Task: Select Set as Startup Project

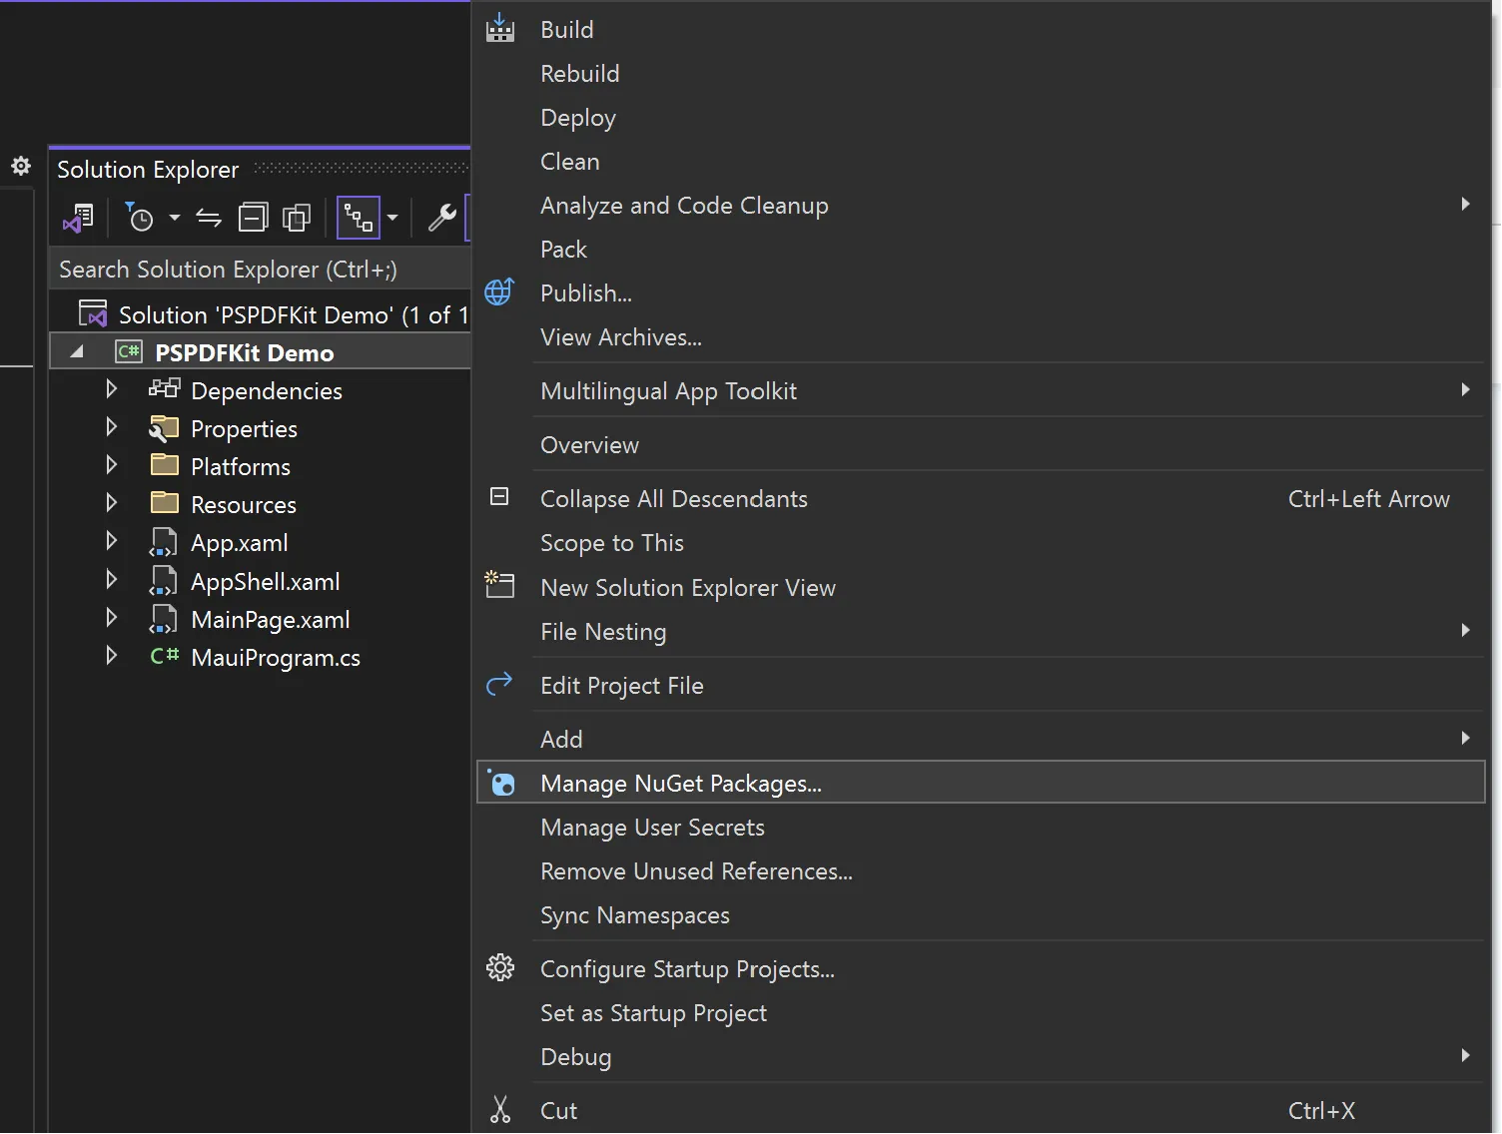Action: click(653, 1012)
